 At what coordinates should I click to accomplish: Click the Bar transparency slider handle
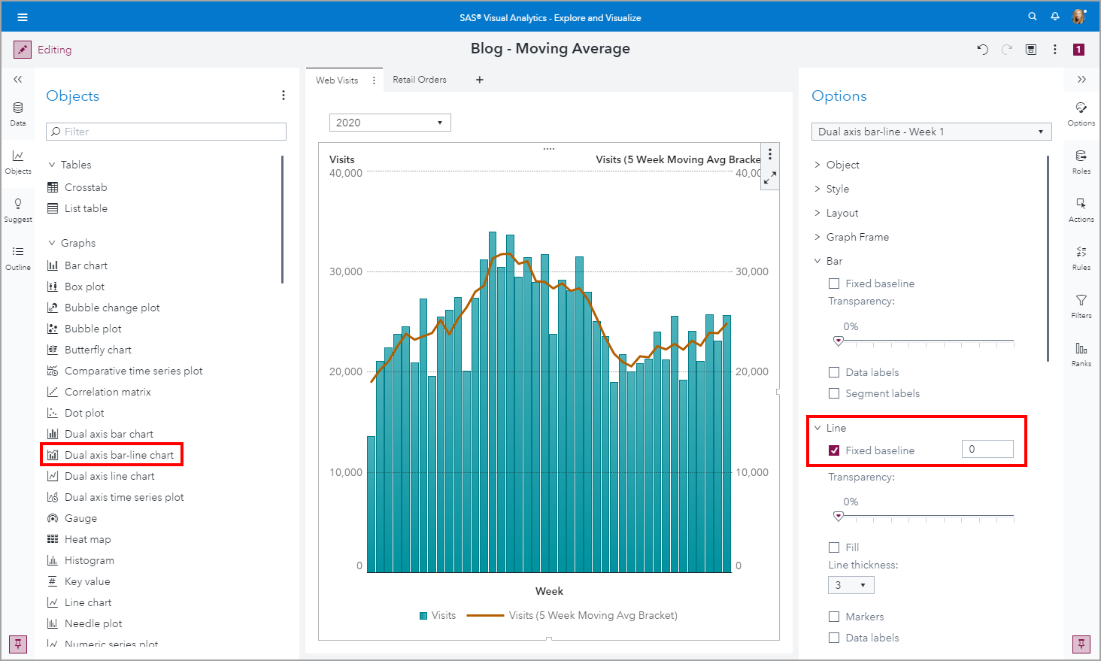[x=839, y=341]
